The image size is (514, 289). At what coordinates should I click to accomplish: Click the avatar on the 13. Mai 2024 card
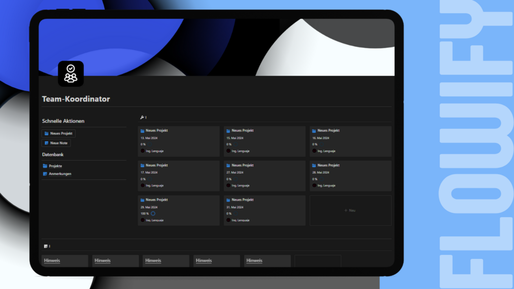click(x=143, y=151)
